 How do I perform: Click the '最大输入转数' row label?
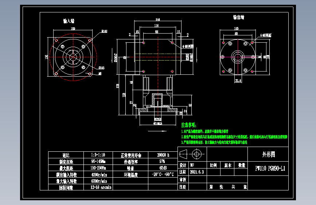[66, 181]
